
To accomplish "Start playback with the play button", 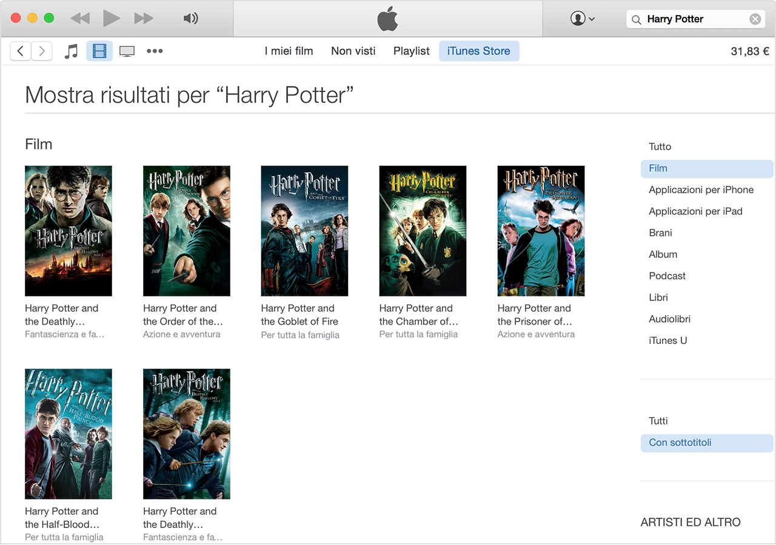I will (x=112, y=18).
